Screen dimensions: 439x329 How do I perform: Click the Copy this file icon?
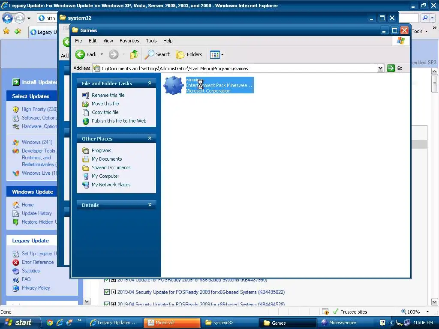(x=86, y=113)
